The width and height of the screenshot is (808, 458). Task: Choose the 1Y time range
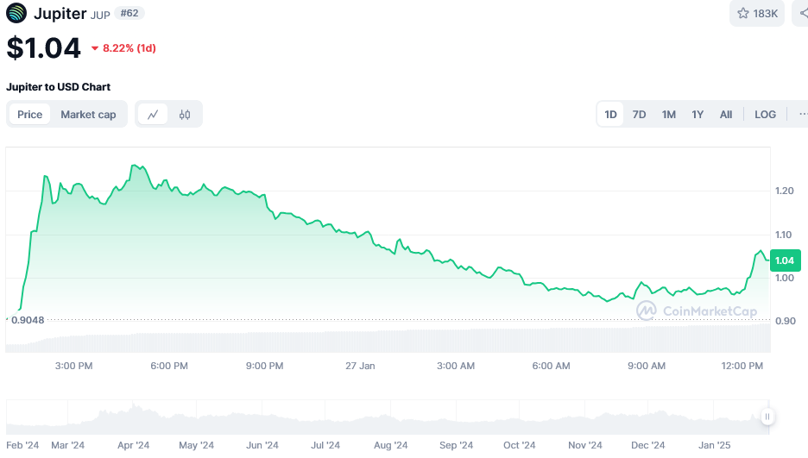(x=698, y=114)
